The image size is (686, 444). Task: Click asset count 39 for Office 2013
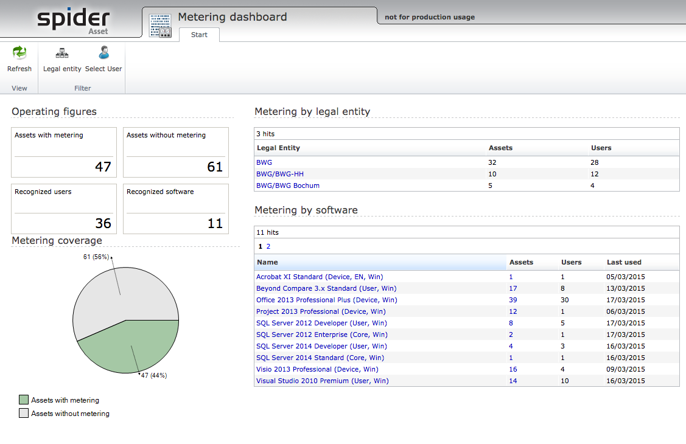click(x=513, y=300)
